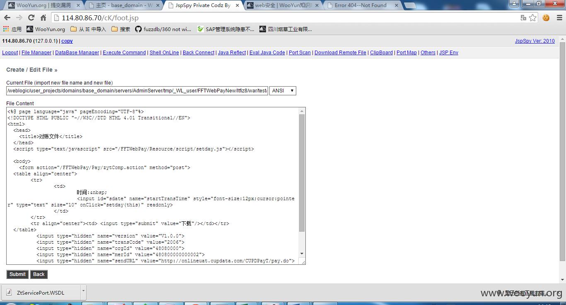Open the Shell OnLine link
The height and width of the screenshot is (305, 566).
tap(164, 53)
